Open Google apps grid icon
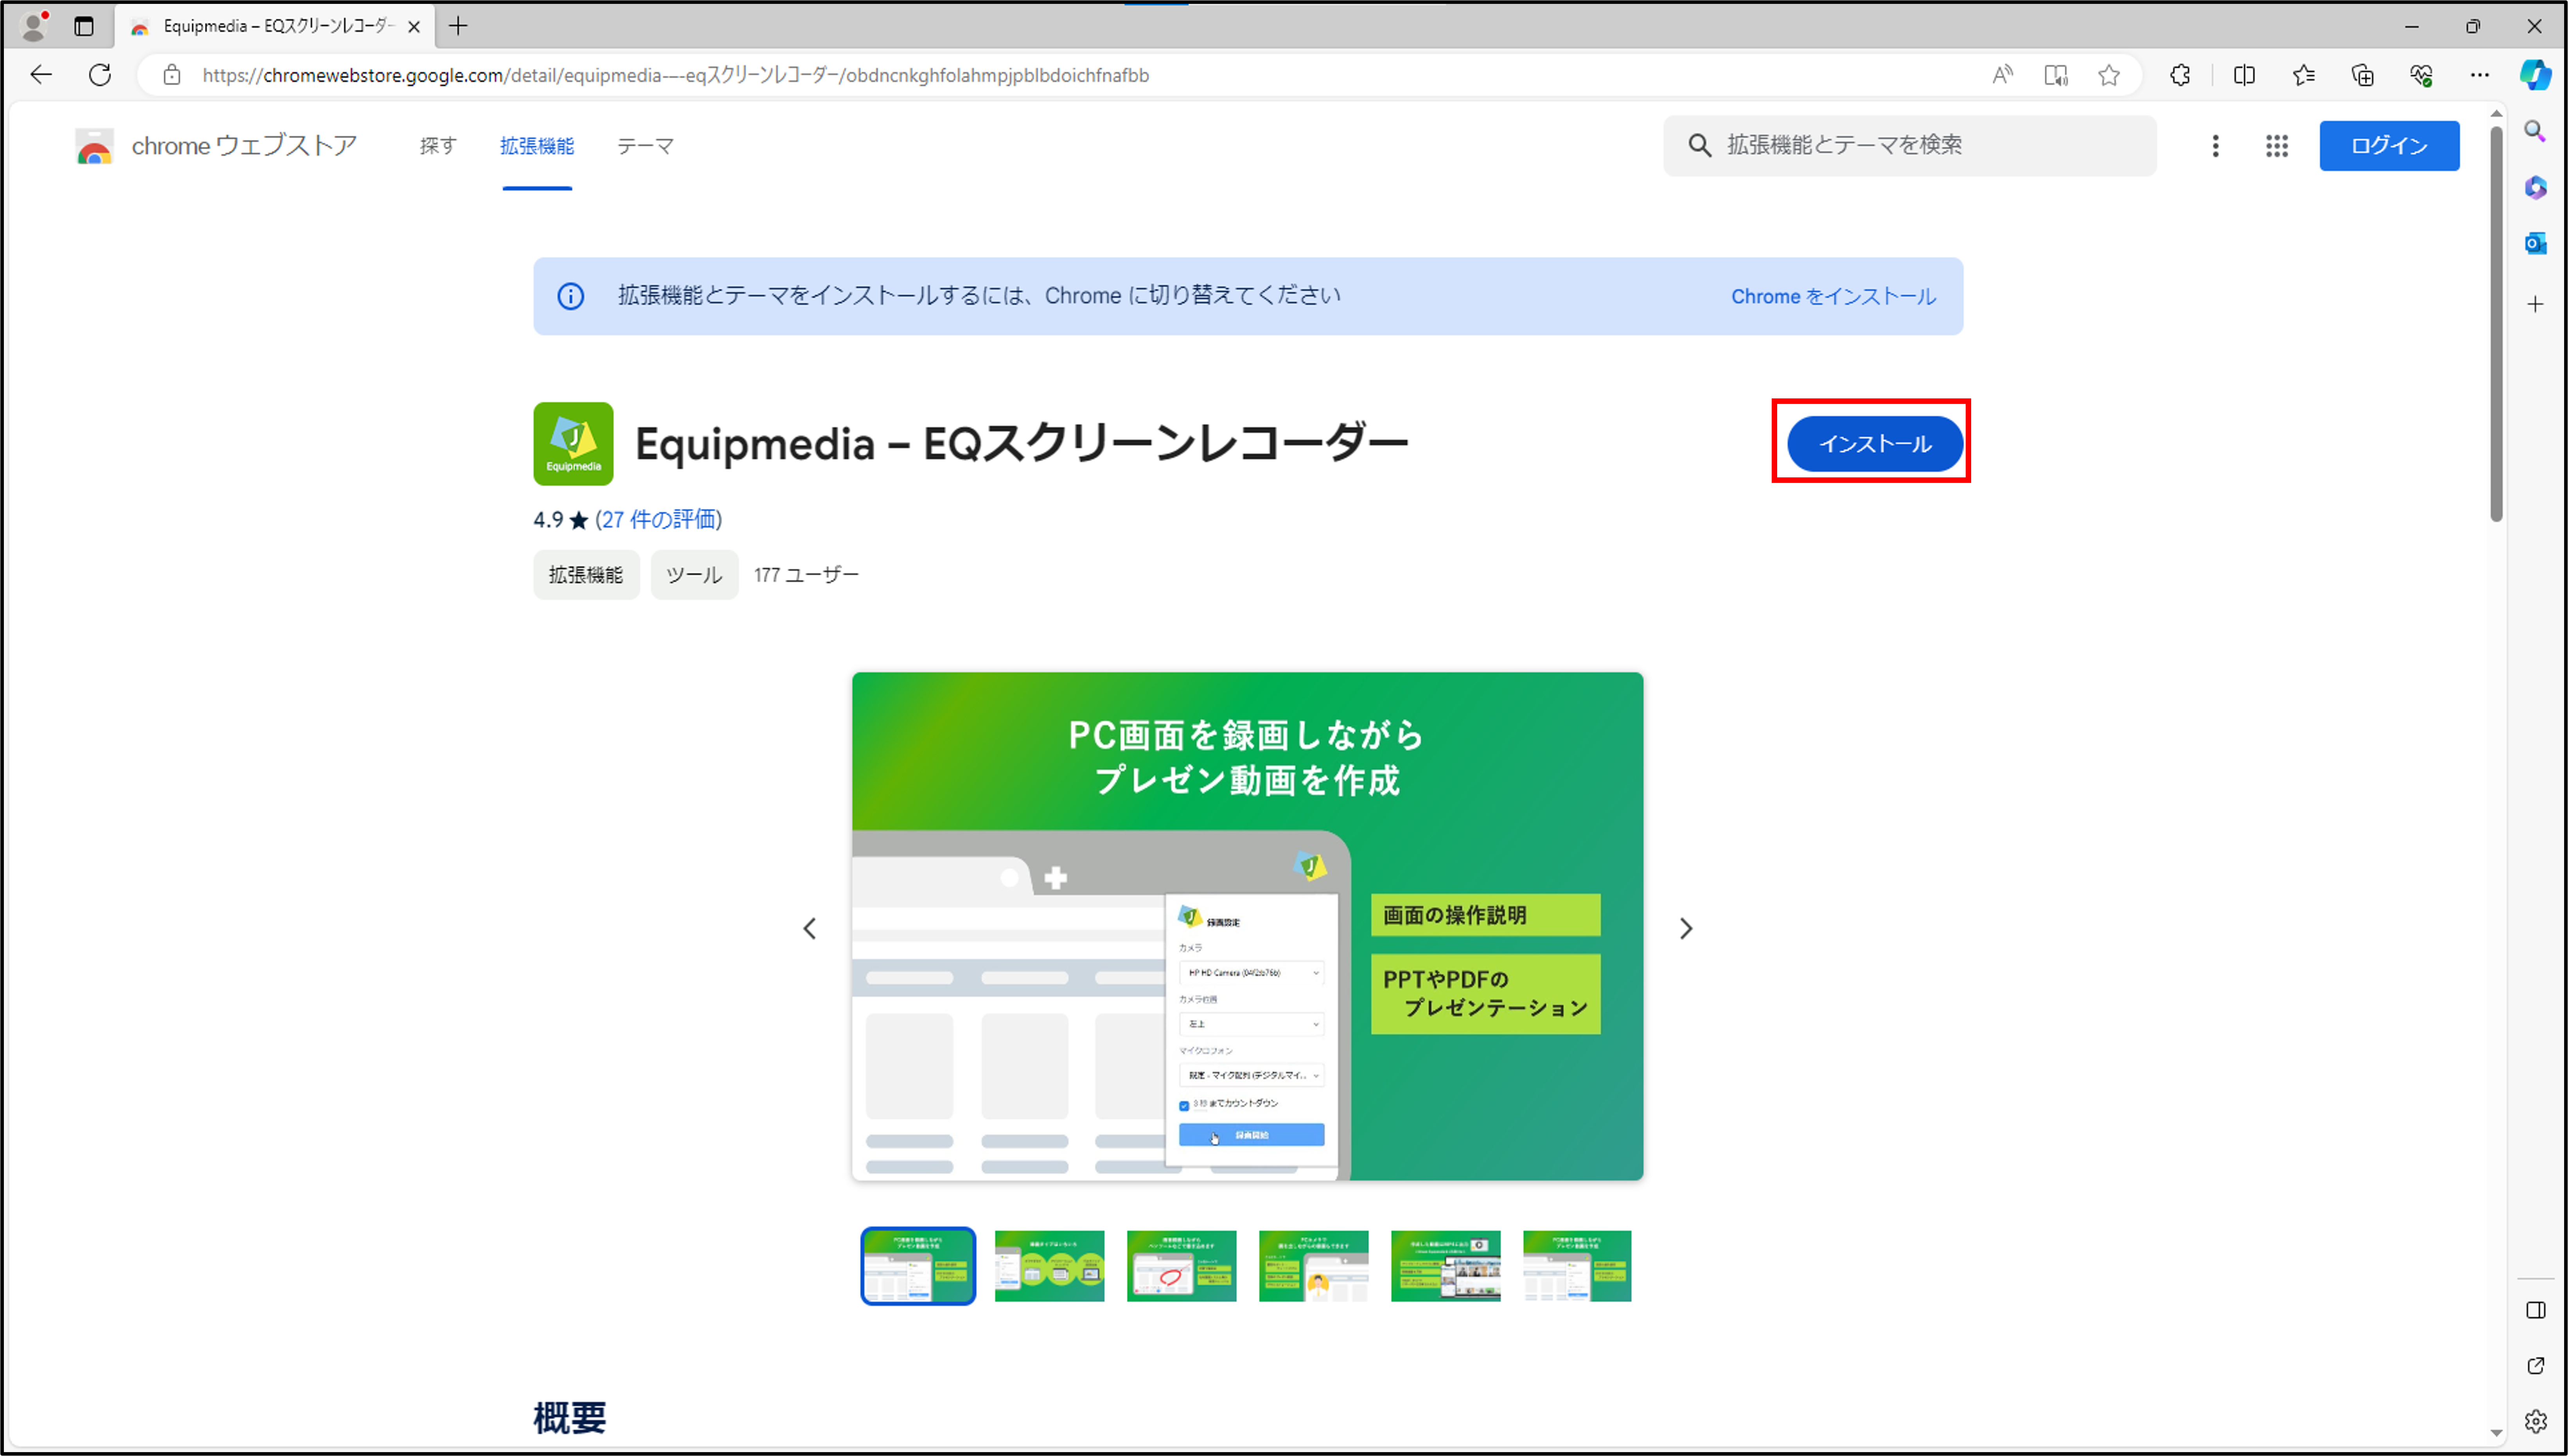 (2277, 146)
